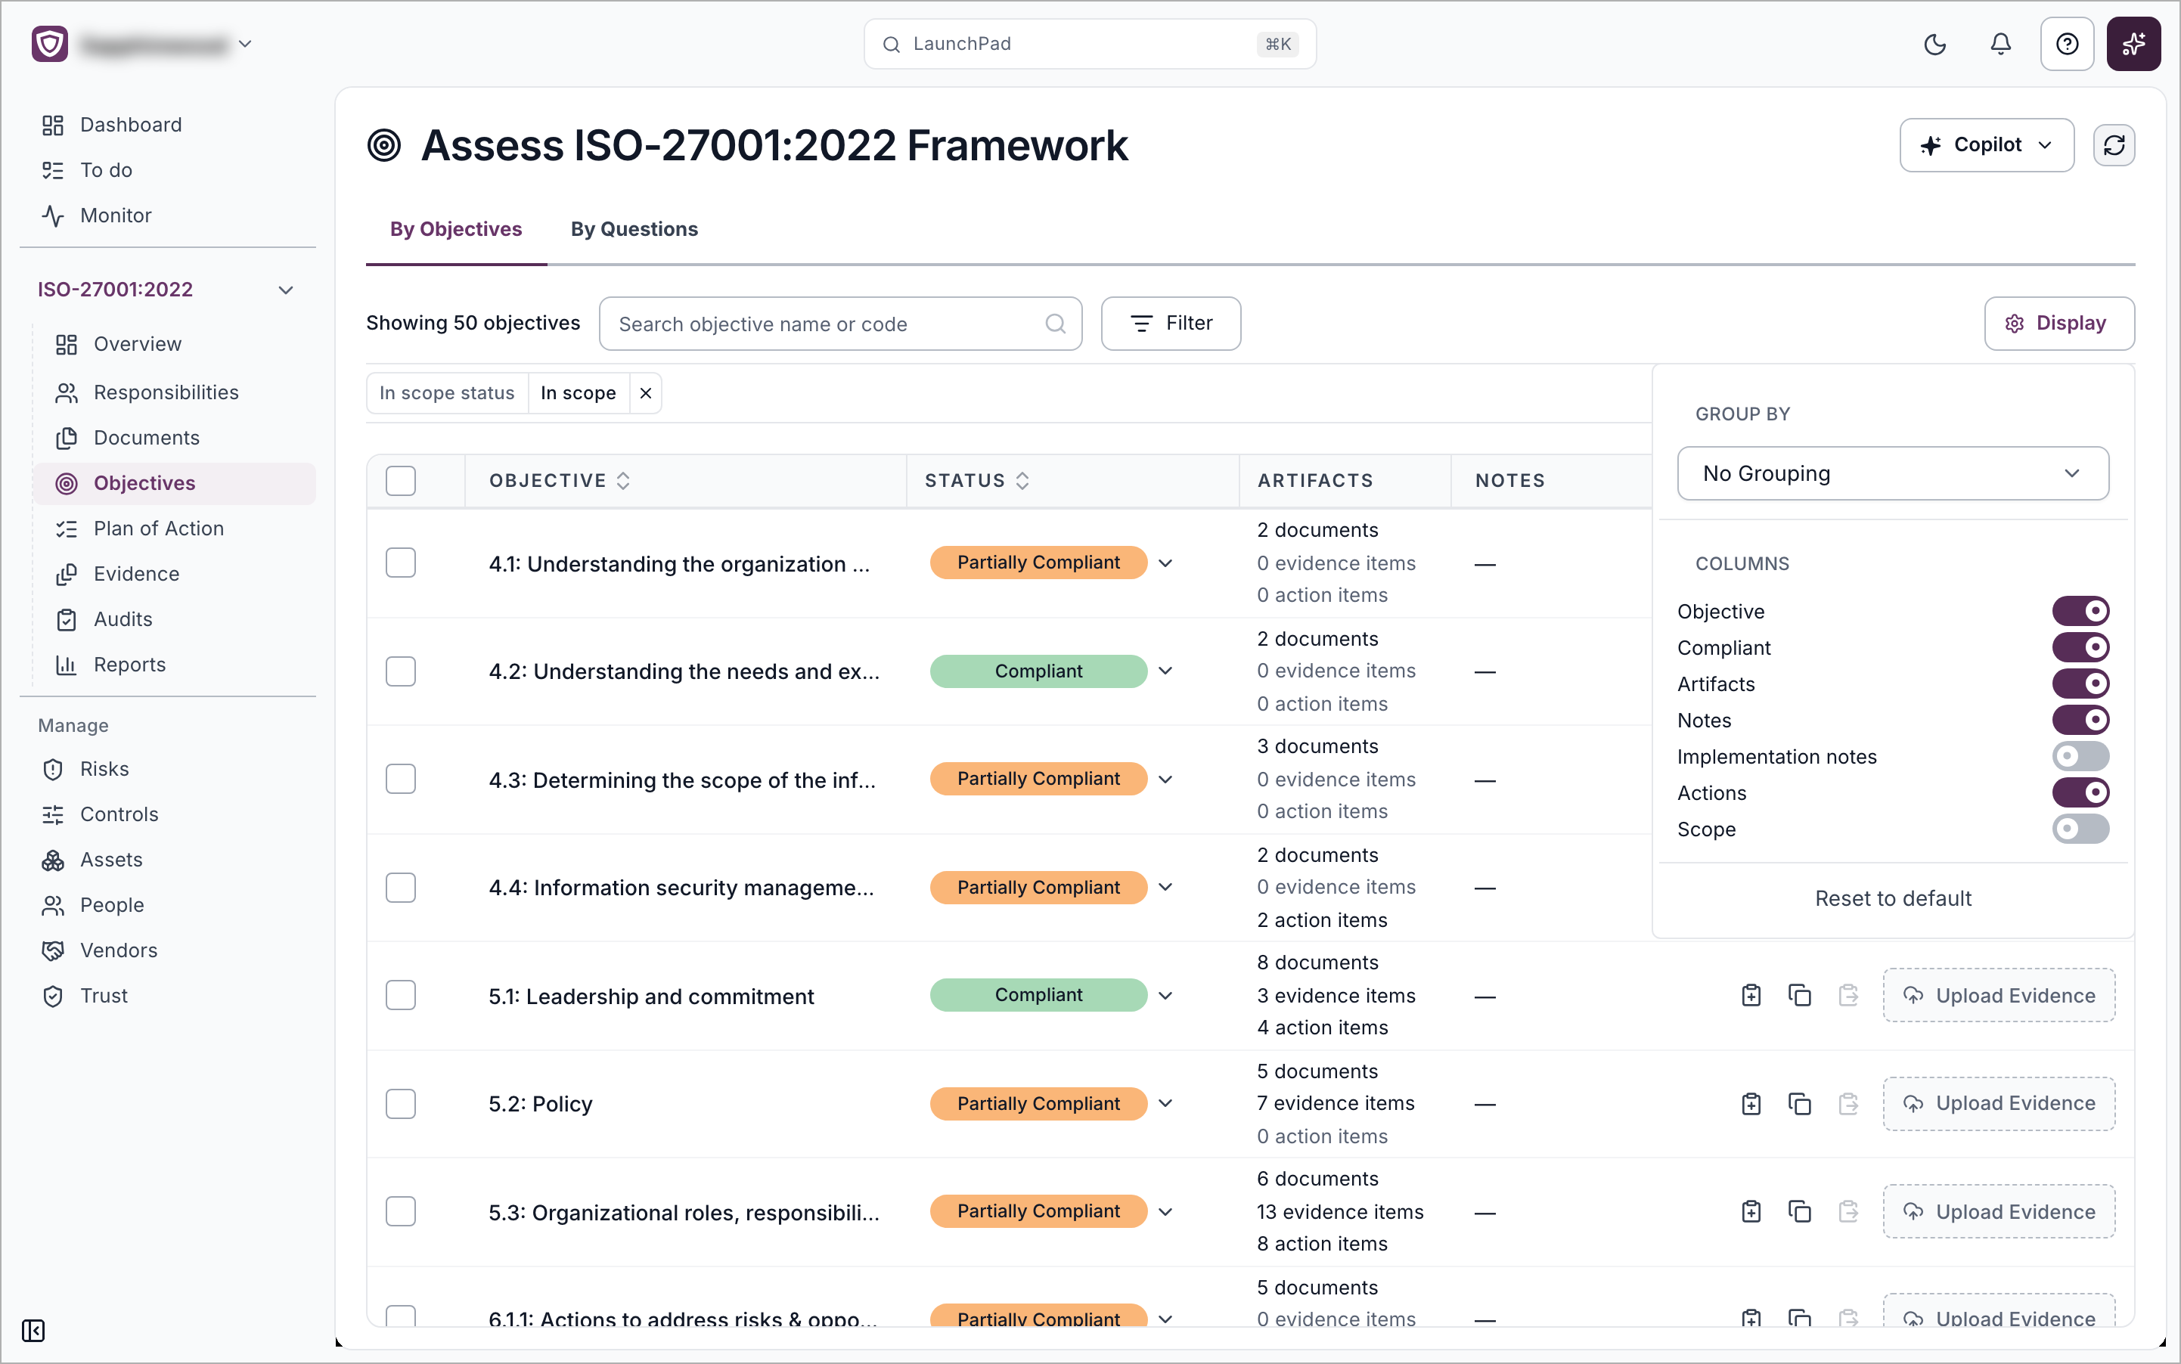The width and height of the screenshot is (2181, 1364).
Task: Open the sparkle AI assistant icon
Action: [x=2133, y=44]
